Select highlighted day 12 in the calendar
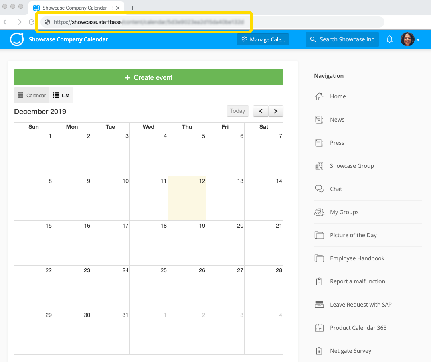 [187, 198]
